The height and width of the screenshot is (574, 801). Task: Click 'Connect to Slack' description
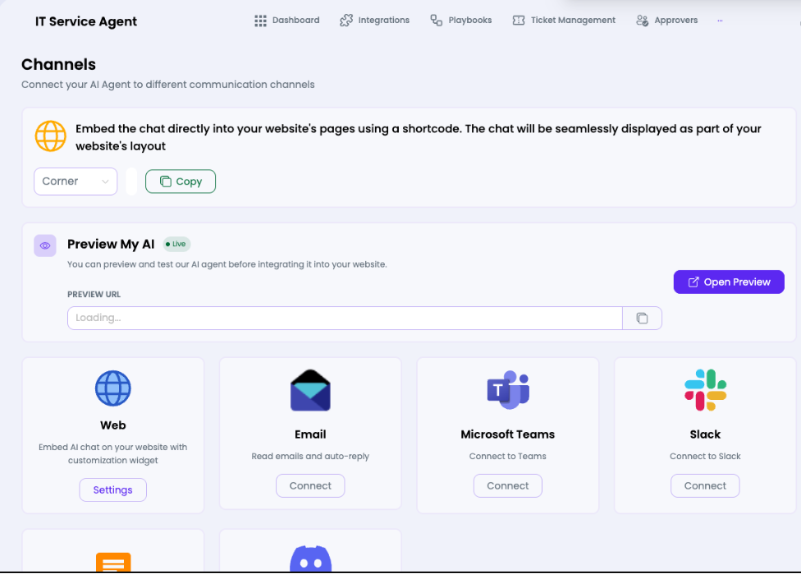[x=705, y=456]
